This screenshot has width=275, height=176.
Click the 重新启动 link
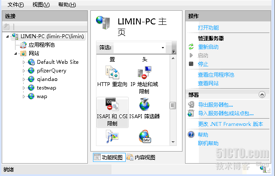click(208, 47)
